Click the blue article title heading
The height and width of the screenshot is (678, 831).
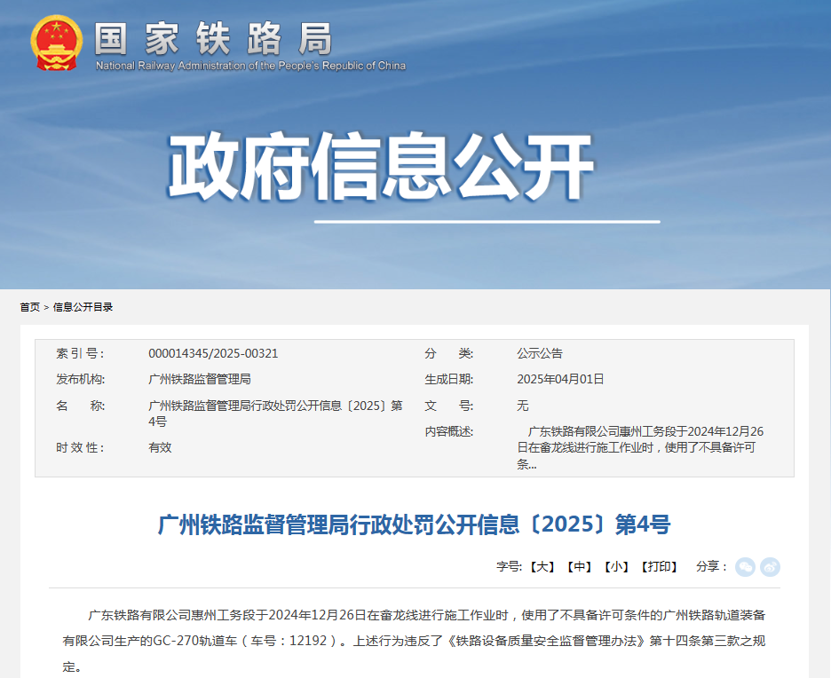(415, 525)
